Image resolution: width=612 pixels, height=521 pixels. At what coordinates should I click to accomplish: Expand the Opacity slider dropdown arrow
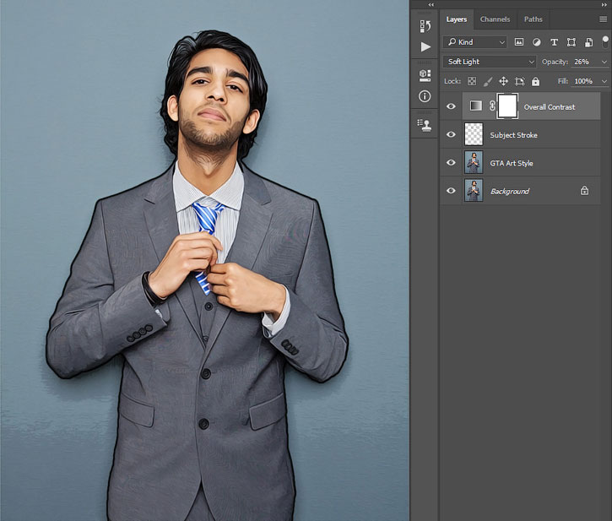tap(604, 62)
